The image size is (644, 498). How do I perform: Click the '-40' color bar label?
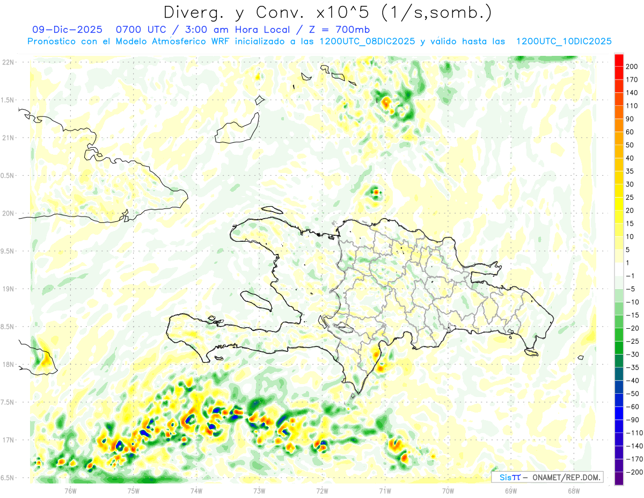coord(632,380)
